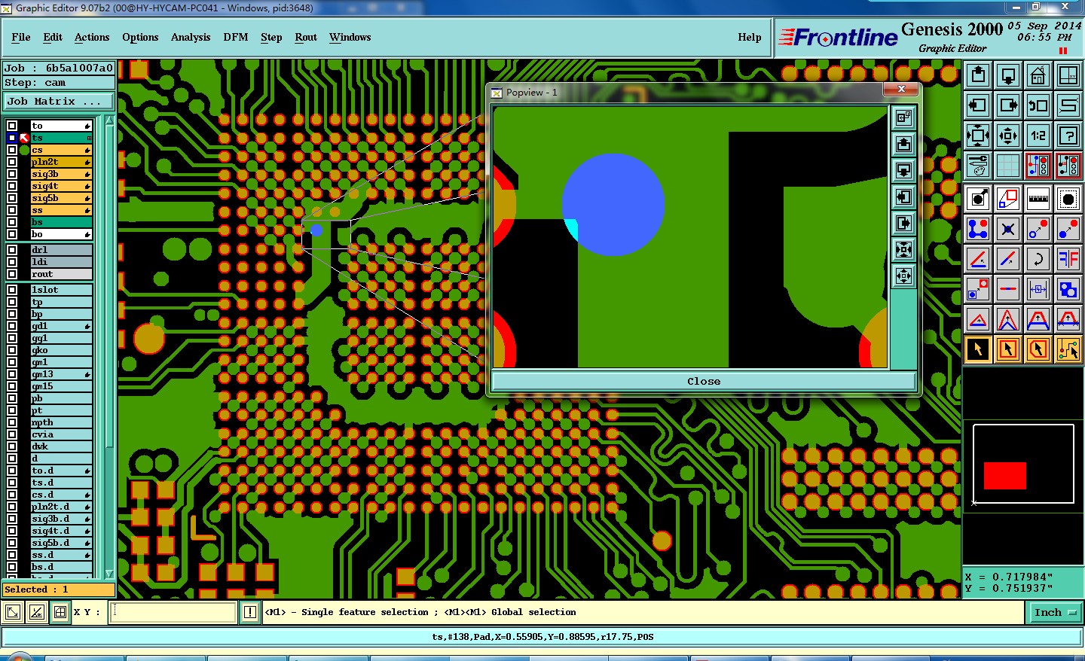Viewport: 1085px width, 661px height.
Task: Select the 'ldi' layer name
Action: pyautogui.click(x=62, y=262)
